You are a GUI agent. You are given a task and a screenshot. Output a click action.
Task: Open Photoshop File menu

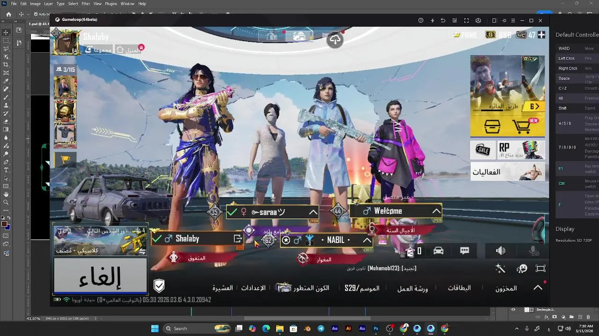pyautogui.click(x=14, y=4)
